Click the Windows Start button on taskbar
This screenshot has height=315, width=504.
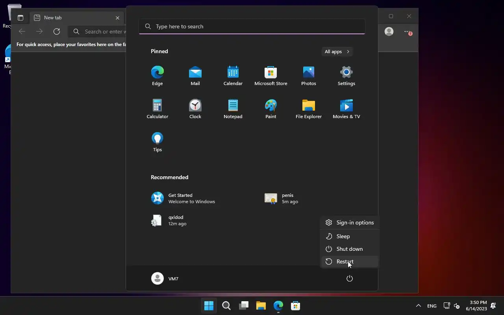pos(209,306)
